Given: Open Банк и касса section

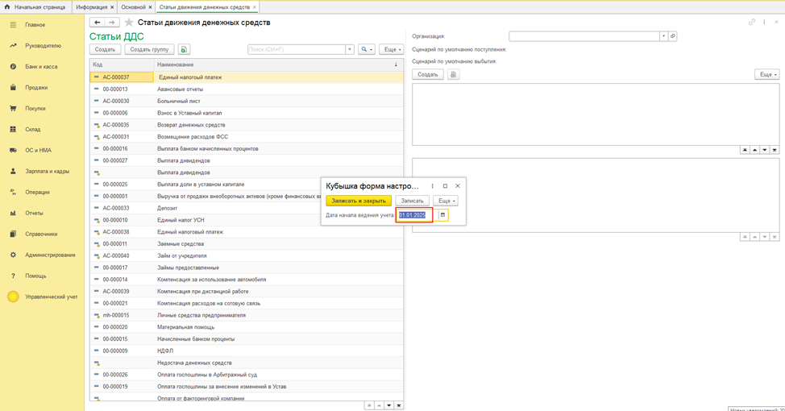Looking at the screenshot, I should tap(41, 67).
